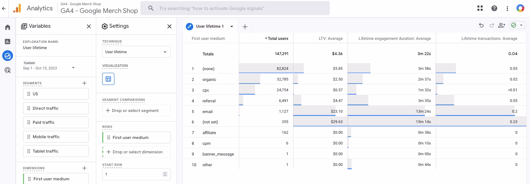Click the Start Row stepper

pyautogui.click(x=165, y=174)
